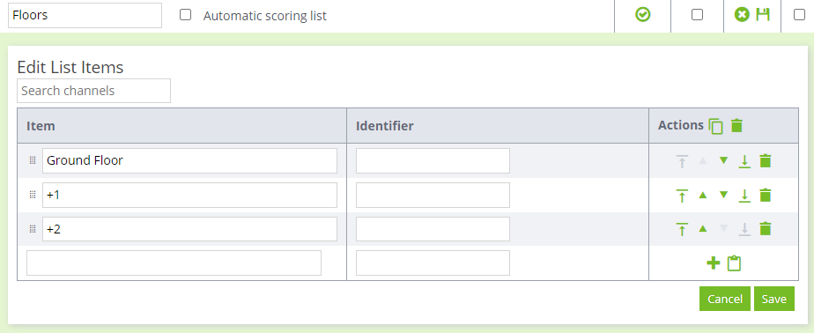Click the green circled checkmark icon

(643, 15)
